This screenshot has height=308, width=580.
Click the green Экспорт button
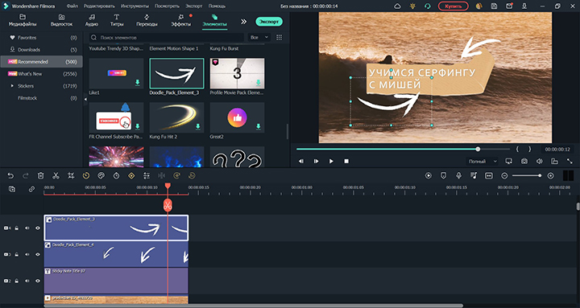[269, 22]
